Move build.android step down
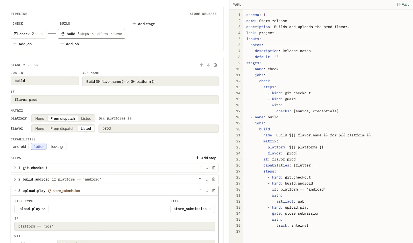Image resolution: width=413 pixels, height=243 pixels. click(x=207, y=179)
